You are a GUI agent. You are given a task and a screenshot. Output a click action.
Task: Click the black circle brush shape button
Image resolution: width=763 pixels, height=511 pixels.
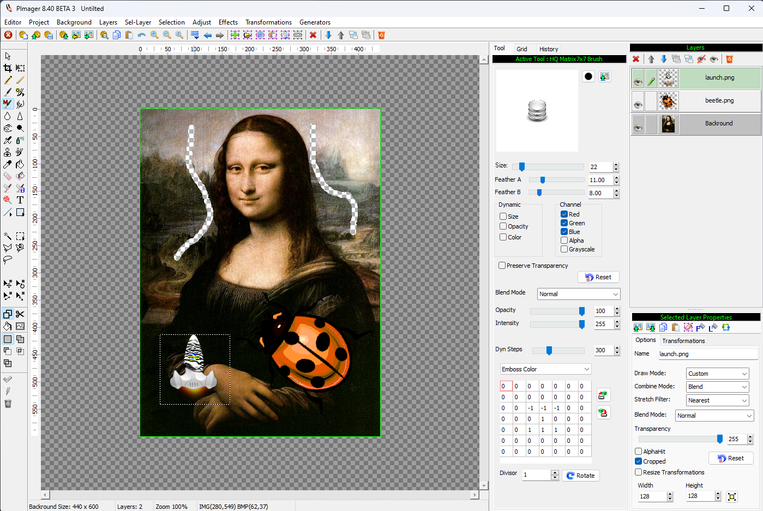point(588,76)
